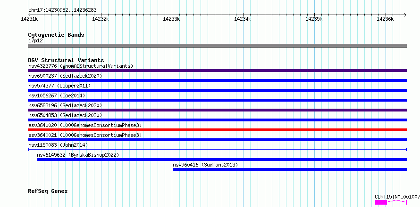Click the nsv4323776 (gnomADStructuralVariants) label
Image resolution: width=420 pixels, height=207 pixels.
coord(81,66)
